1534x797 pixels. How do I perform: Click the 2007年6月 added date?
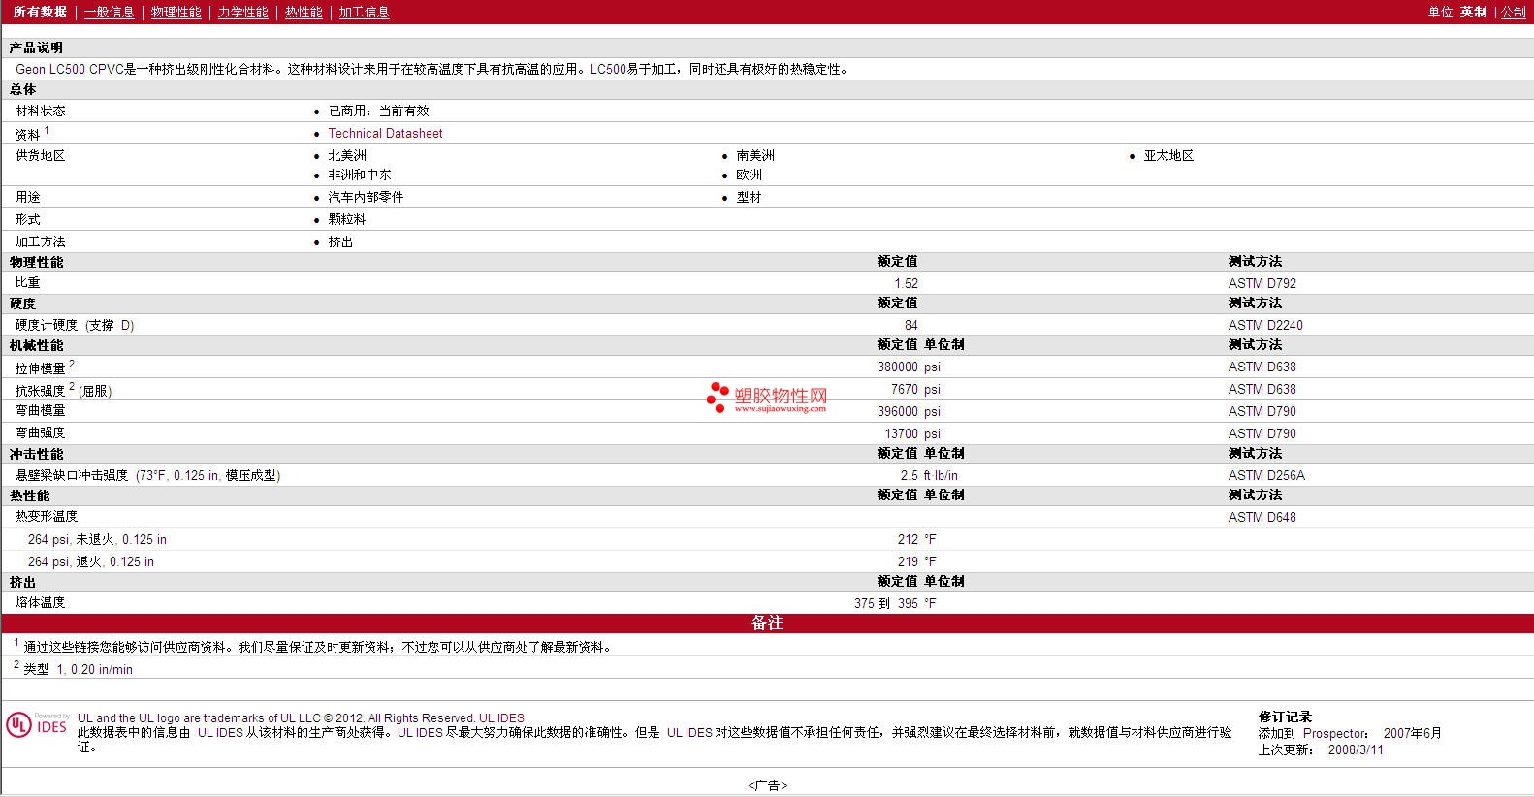click(1413, 733)
